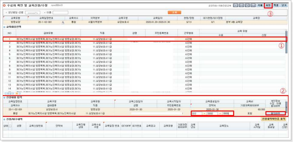Click the 본부 4층 교육장 cell
The image size is (293, 142).
[x=256, y=22]
